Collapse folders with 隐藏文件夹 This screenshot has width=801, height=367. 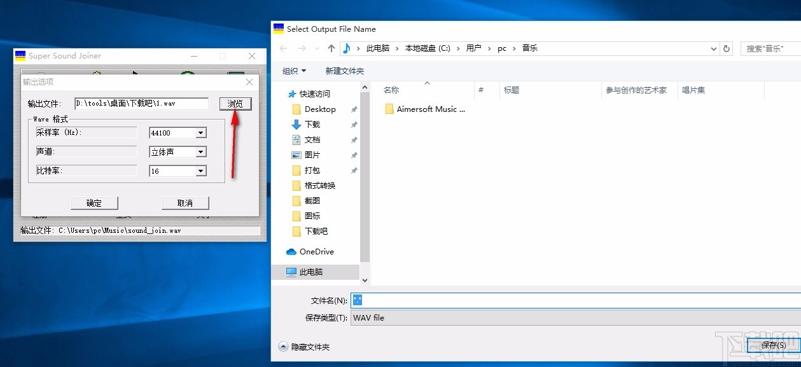[x=304, y=347]
